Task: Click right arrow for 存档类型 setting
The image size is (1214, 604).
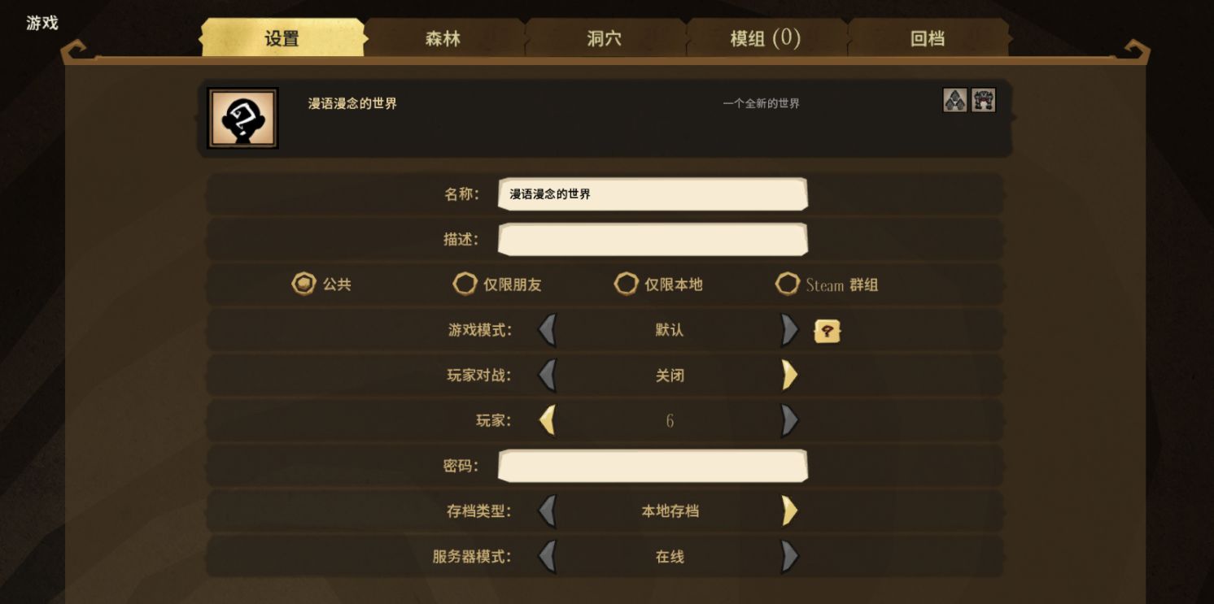Action: coord(789,511)
